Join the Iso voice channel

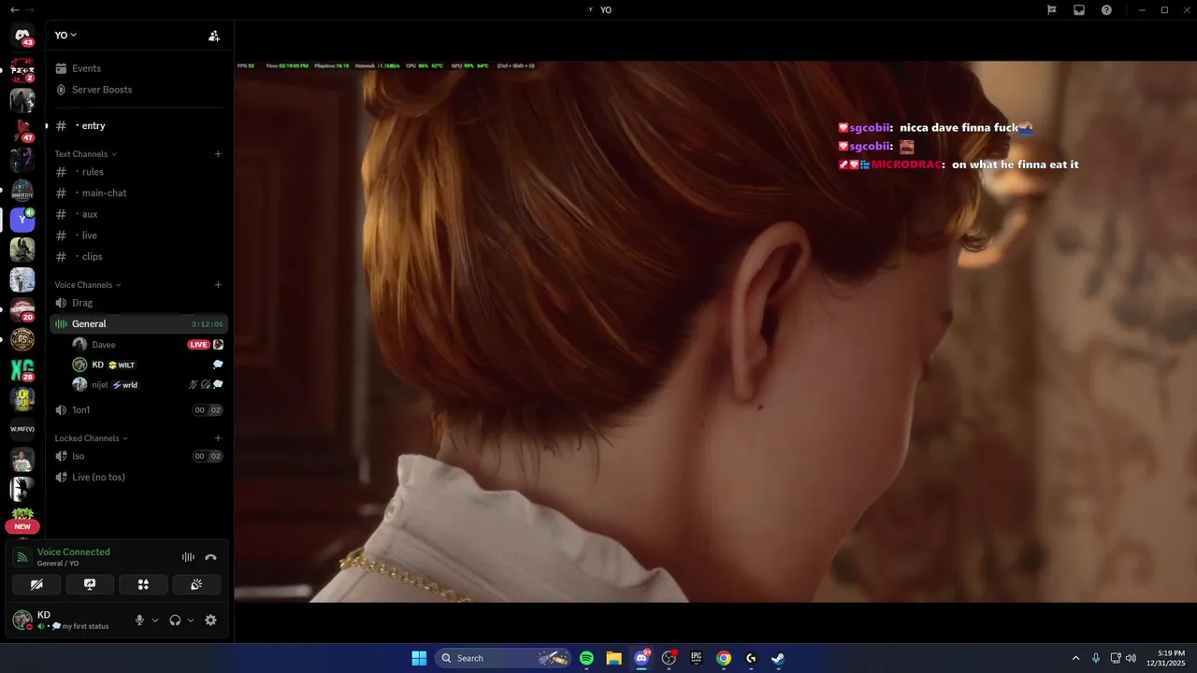(138, 456)
